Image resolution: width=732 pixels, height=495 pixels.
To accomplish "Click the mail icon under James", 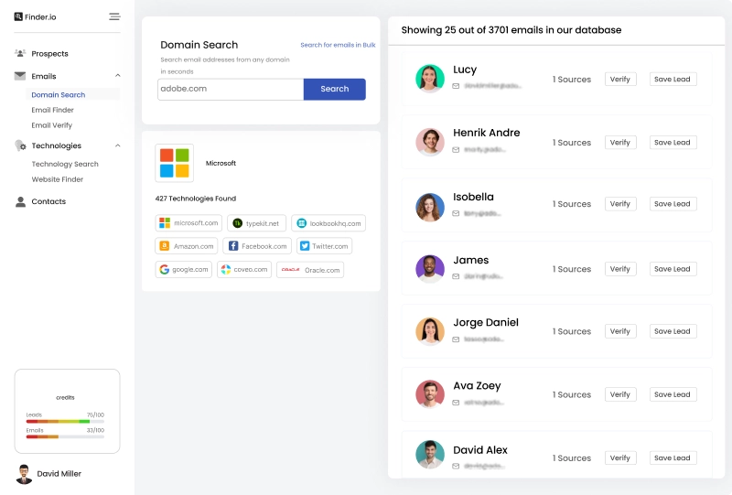I will (x=456, y=276).
